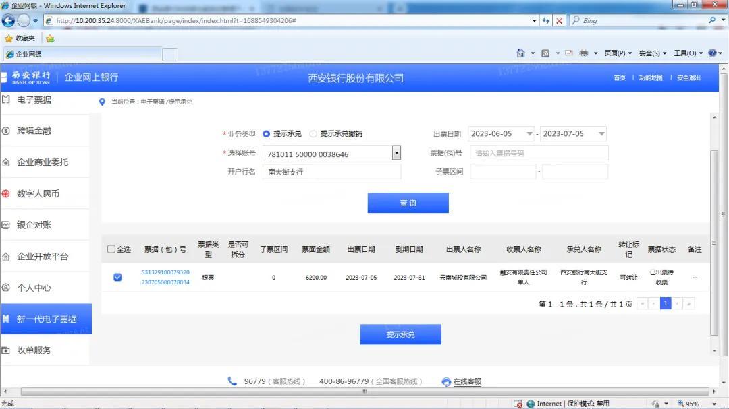
Task: Click the location pin icon in breadcrumb
Action: click(103, 102)
